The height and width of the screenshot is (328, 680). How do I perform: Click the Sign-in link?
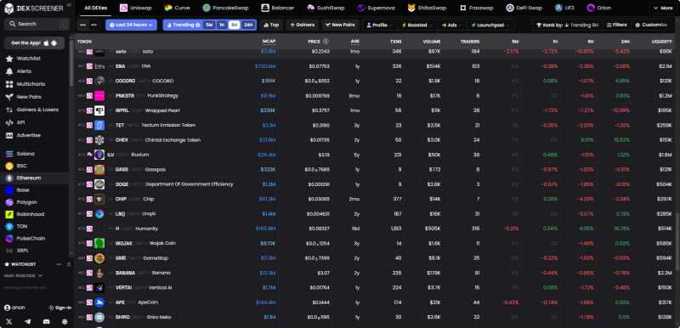59,308
